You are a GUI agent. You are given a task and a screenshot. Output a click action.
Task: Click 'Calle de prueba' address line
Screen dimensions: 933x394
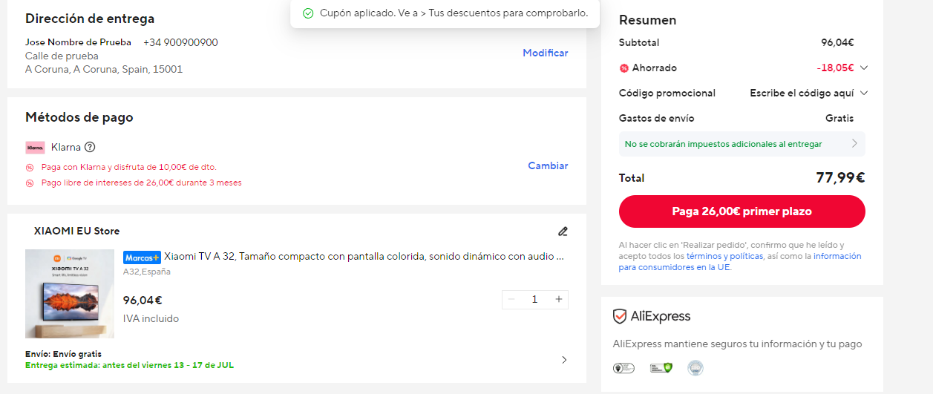point(62,56)
